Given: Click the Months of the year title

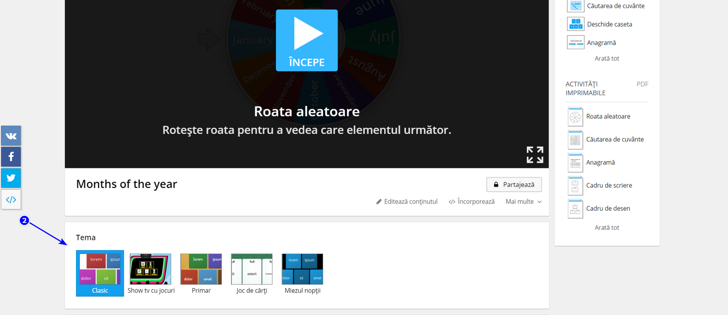Looking at the screenshot, I should click(126, 184).
